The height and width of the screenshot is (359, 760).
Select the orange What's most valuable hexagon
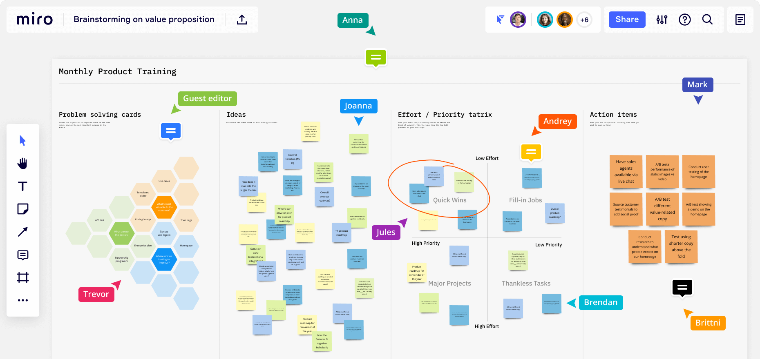click(x=164, y=207)
